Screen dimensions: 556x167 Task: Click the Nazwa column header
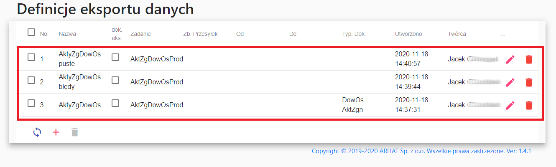67,34
